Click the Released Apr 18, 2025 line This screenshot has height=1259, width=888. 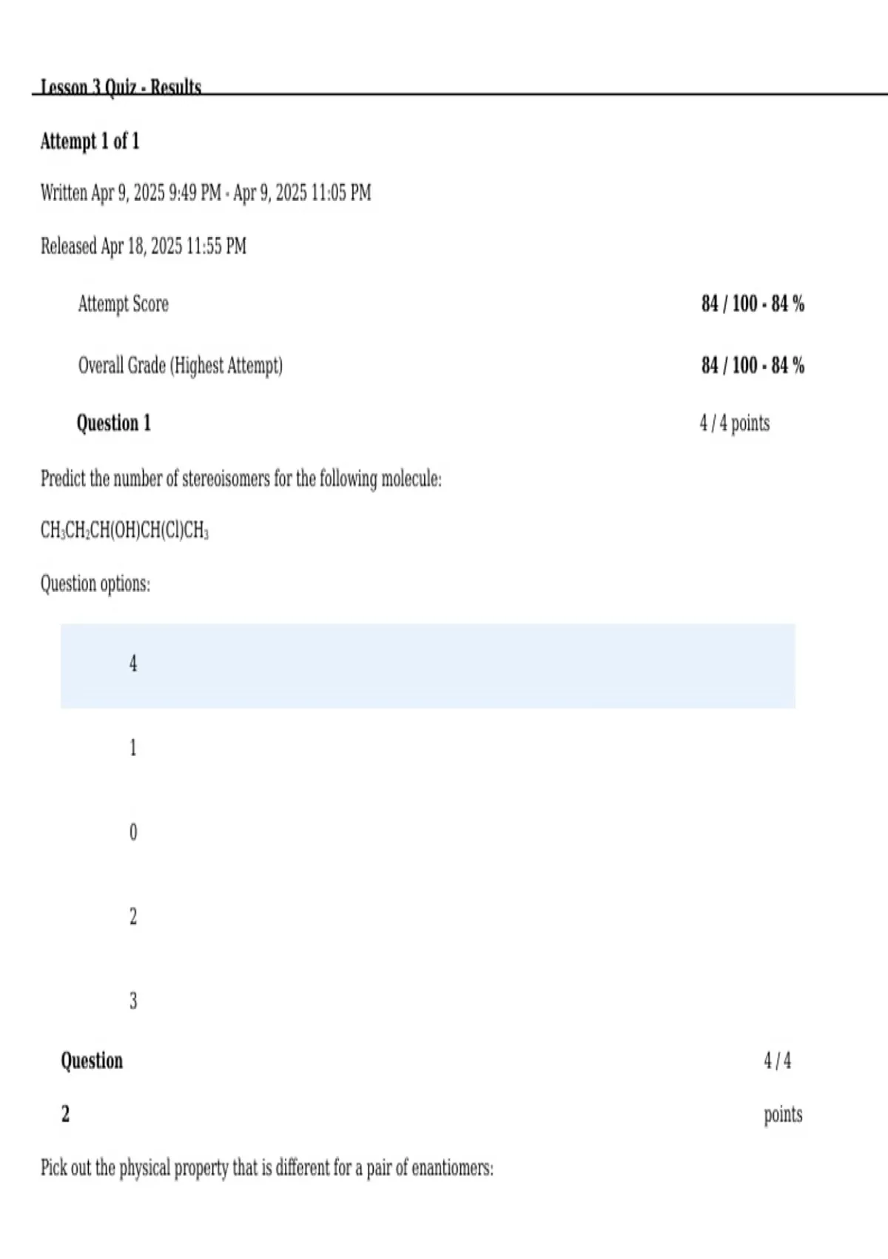point(144,246)
